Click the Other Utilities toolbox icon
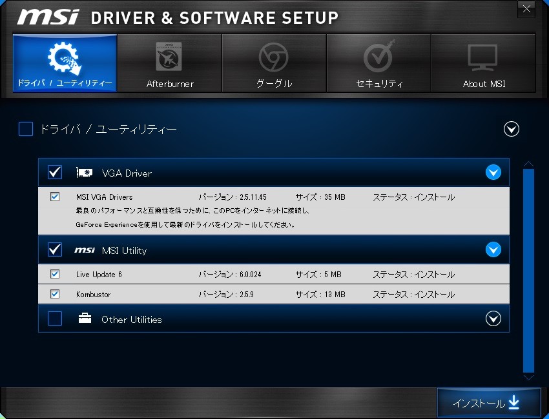Viewport: 549px width, 419px height. [85, 318]
